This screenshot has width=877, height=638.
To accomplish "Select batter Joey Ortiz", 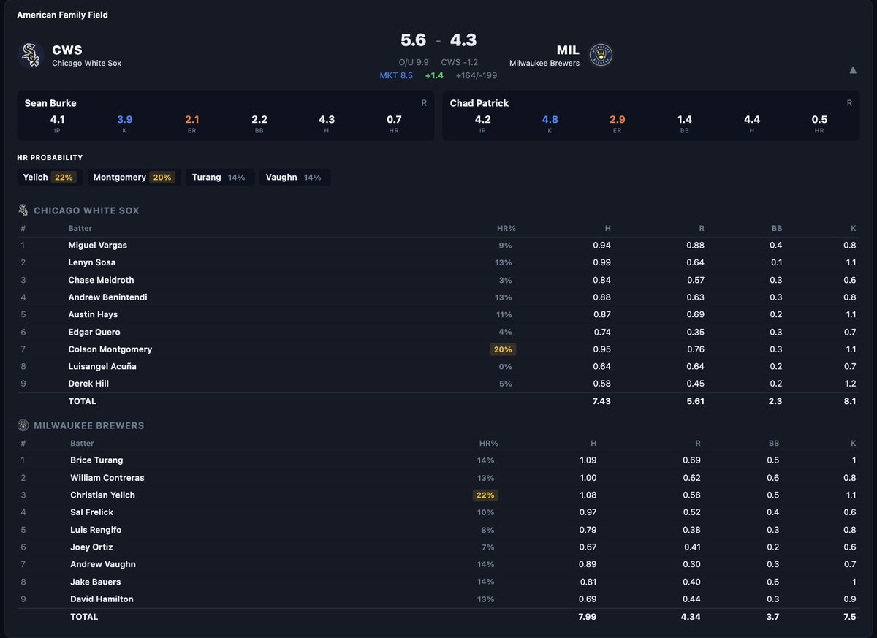I will click(x=91, y=547).
